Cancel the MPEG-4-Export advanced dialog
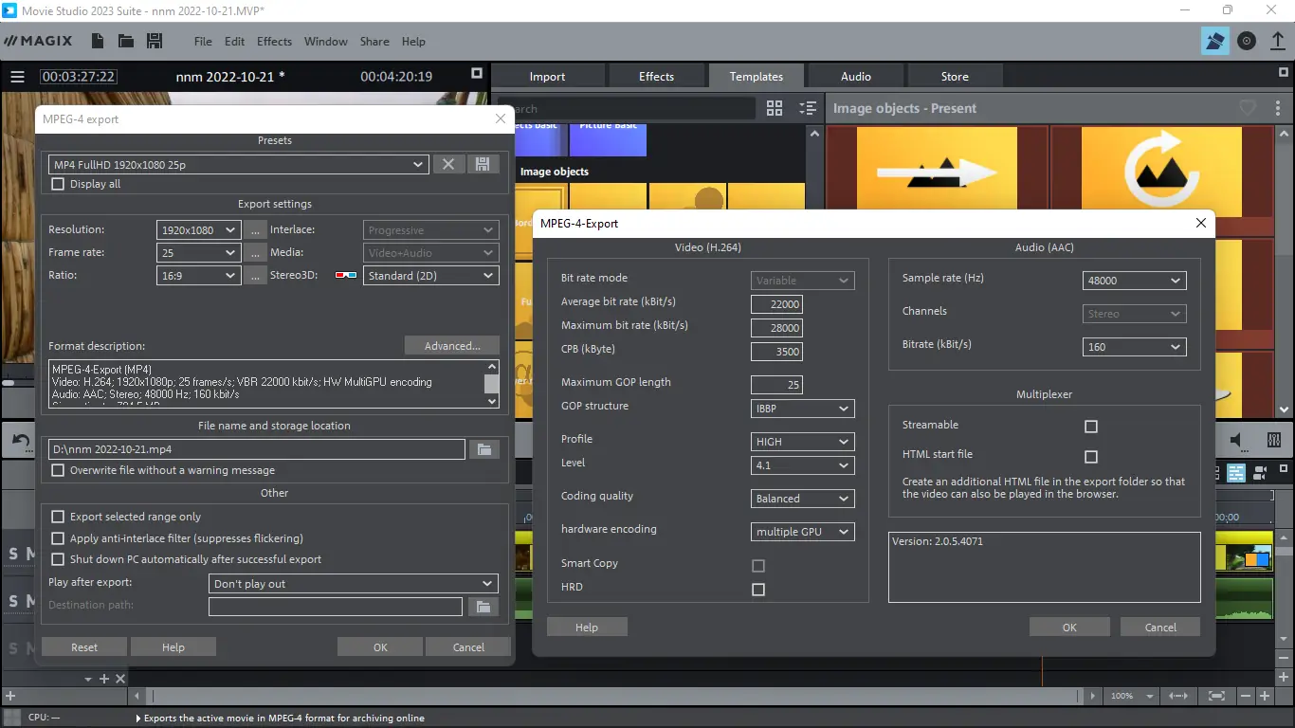The width and height of the screenshot is (1295, 728). (1160, 628)
